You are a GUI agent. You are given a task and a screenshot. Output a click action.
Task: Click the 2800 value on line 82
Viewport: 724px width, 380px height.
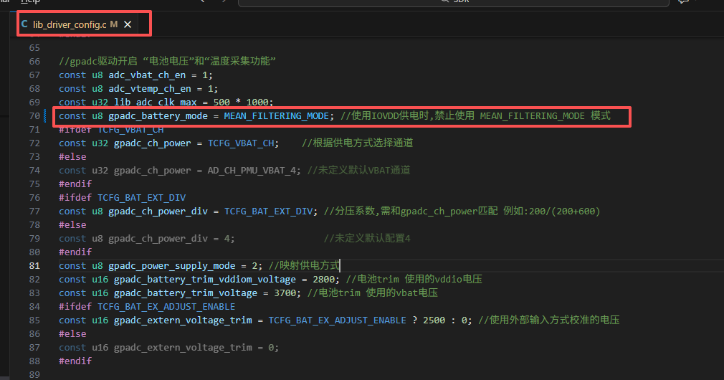[x=324, y=280]
